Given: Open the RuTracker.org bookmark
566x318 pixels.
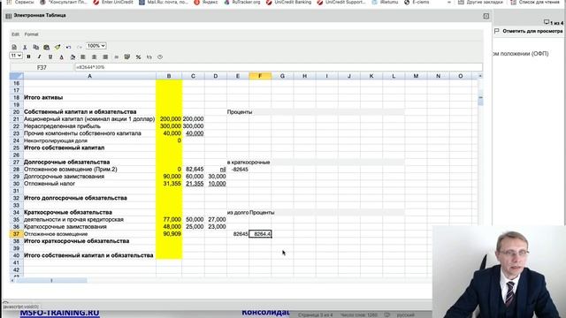Looking at the screenshot, I should coord(241,2).
